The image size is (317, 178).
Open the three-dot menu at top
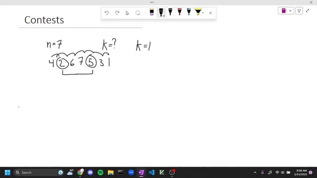[152, 2]
